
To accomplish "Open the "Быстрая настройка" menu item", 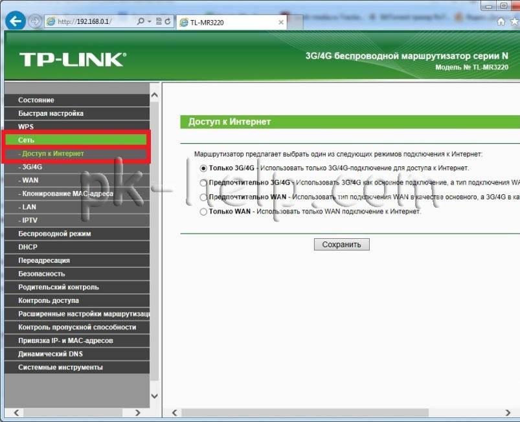I will [77, 113].
